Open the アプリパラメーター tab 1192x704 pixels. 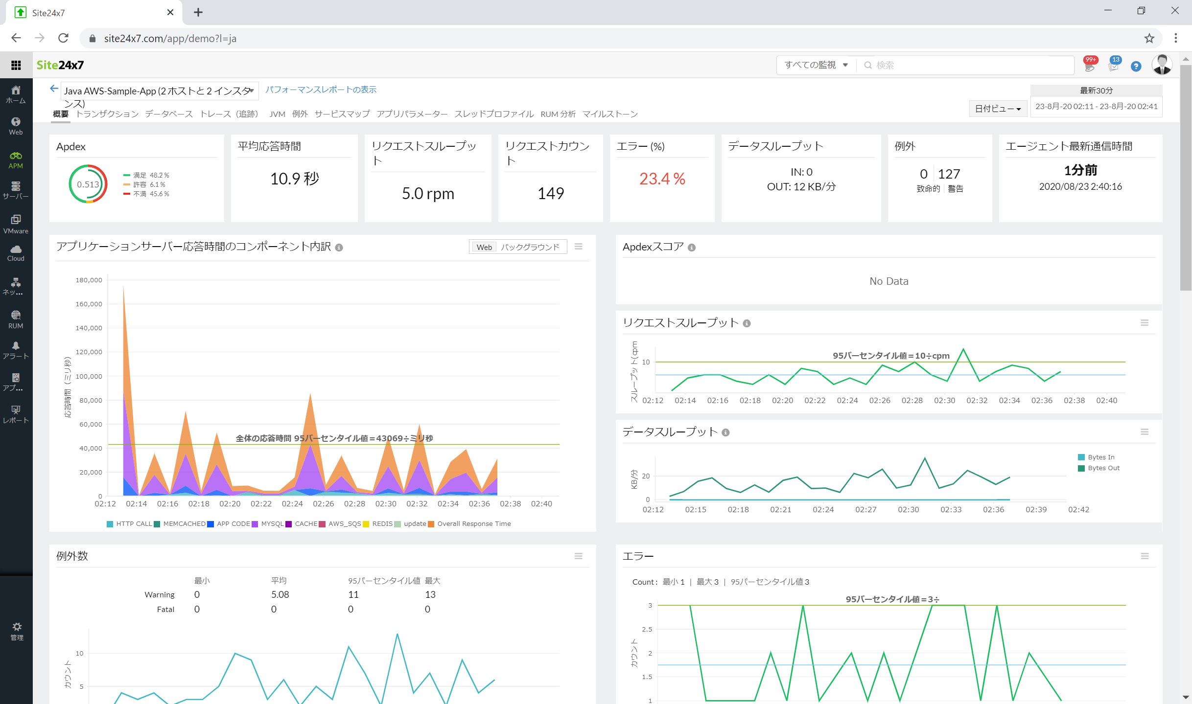412,114
